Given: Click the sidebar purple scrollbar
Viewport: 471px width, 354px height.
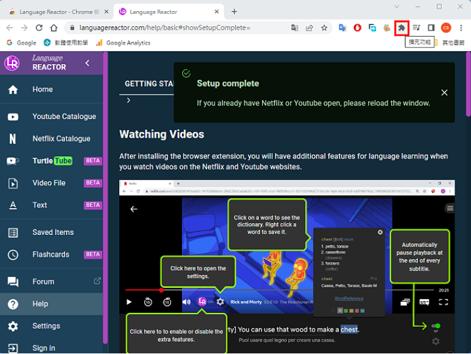Looking at the screenshot, I should (x=105, y=198).
